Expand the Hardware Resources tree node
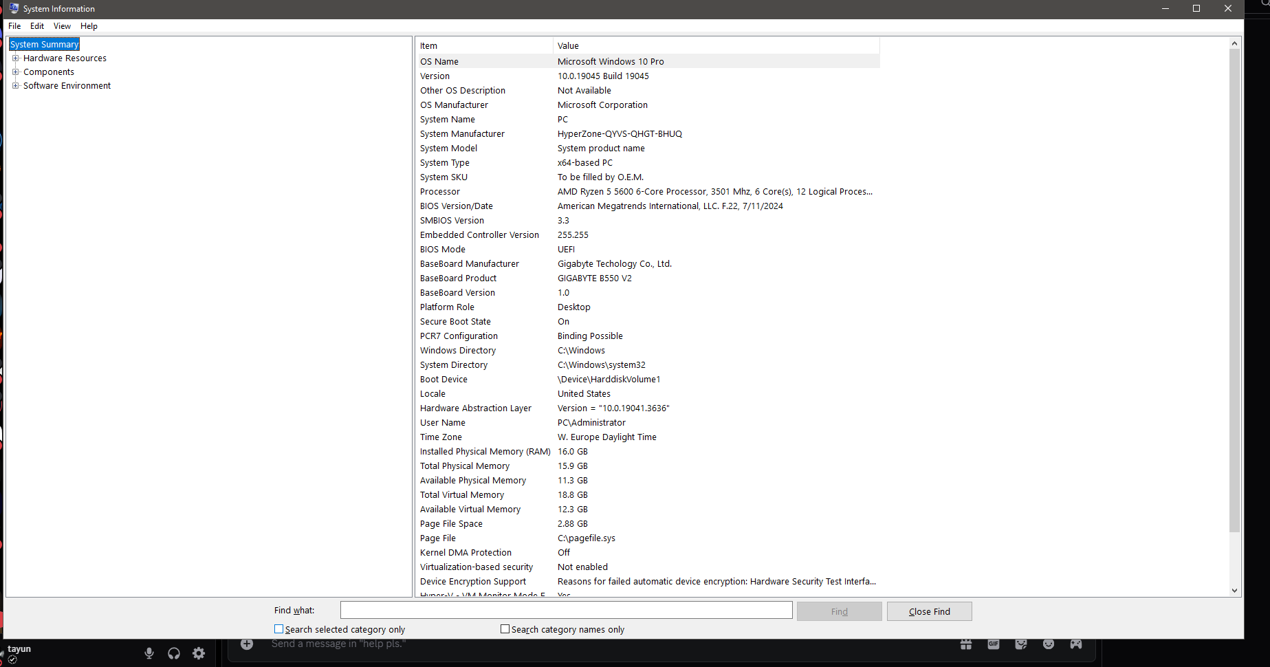The width and height of the screenshot is (1270, 667). pyautogui.click(x=15, y=58)
